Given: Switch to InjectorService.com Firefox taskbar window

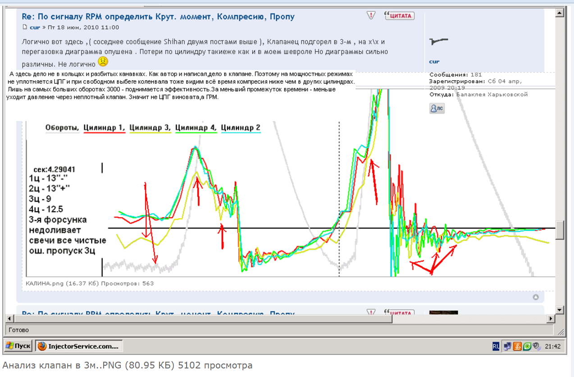Looking at the screenshot, I should pyautogui.click(x=79, y=346).
